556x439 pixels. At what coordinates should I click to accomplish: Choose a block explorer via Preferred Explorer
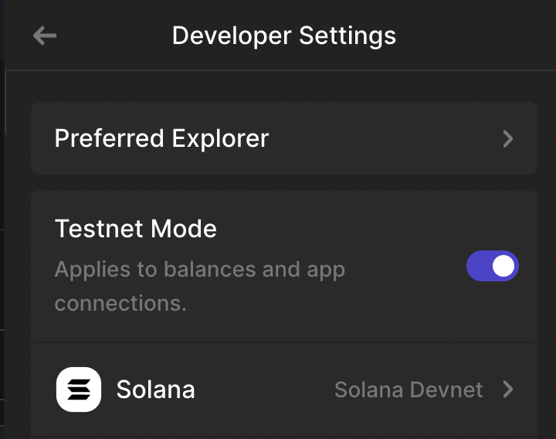pos(284,138)
